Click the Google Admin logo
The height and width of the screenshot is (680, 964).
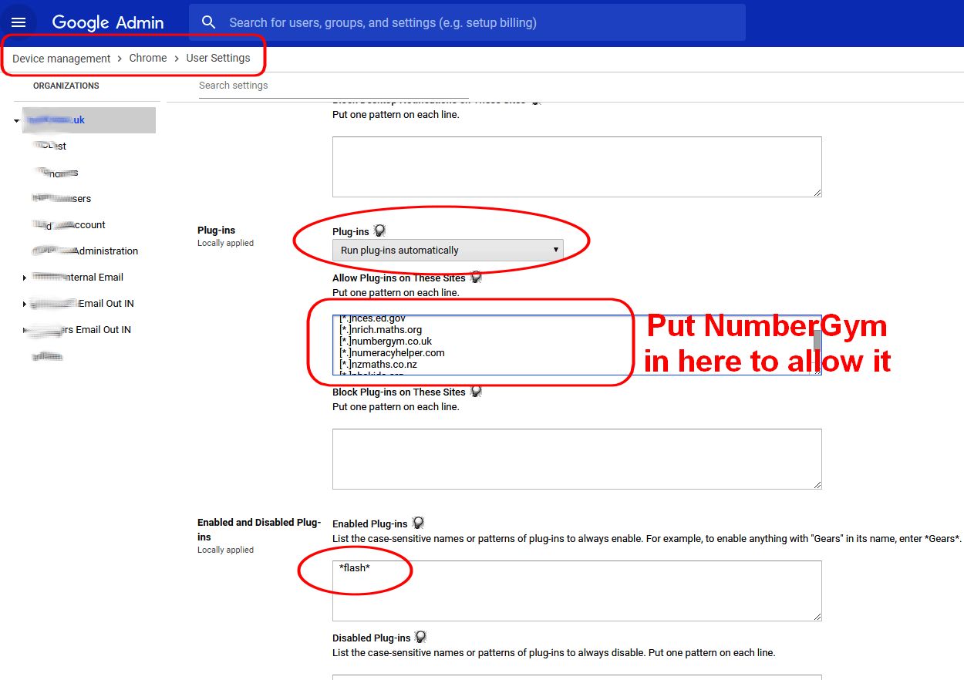(107, 22)
